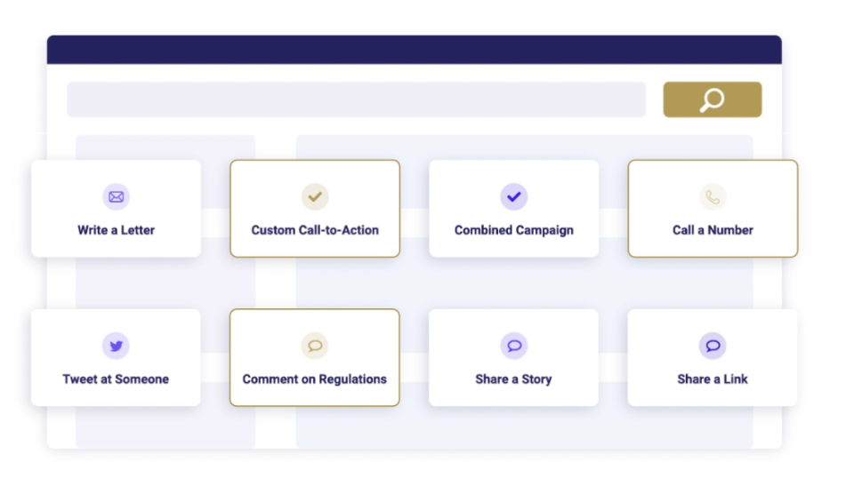Select the Write a Letter label
Viewport: 854px width, 502px height.
click(x=116, y=230)
